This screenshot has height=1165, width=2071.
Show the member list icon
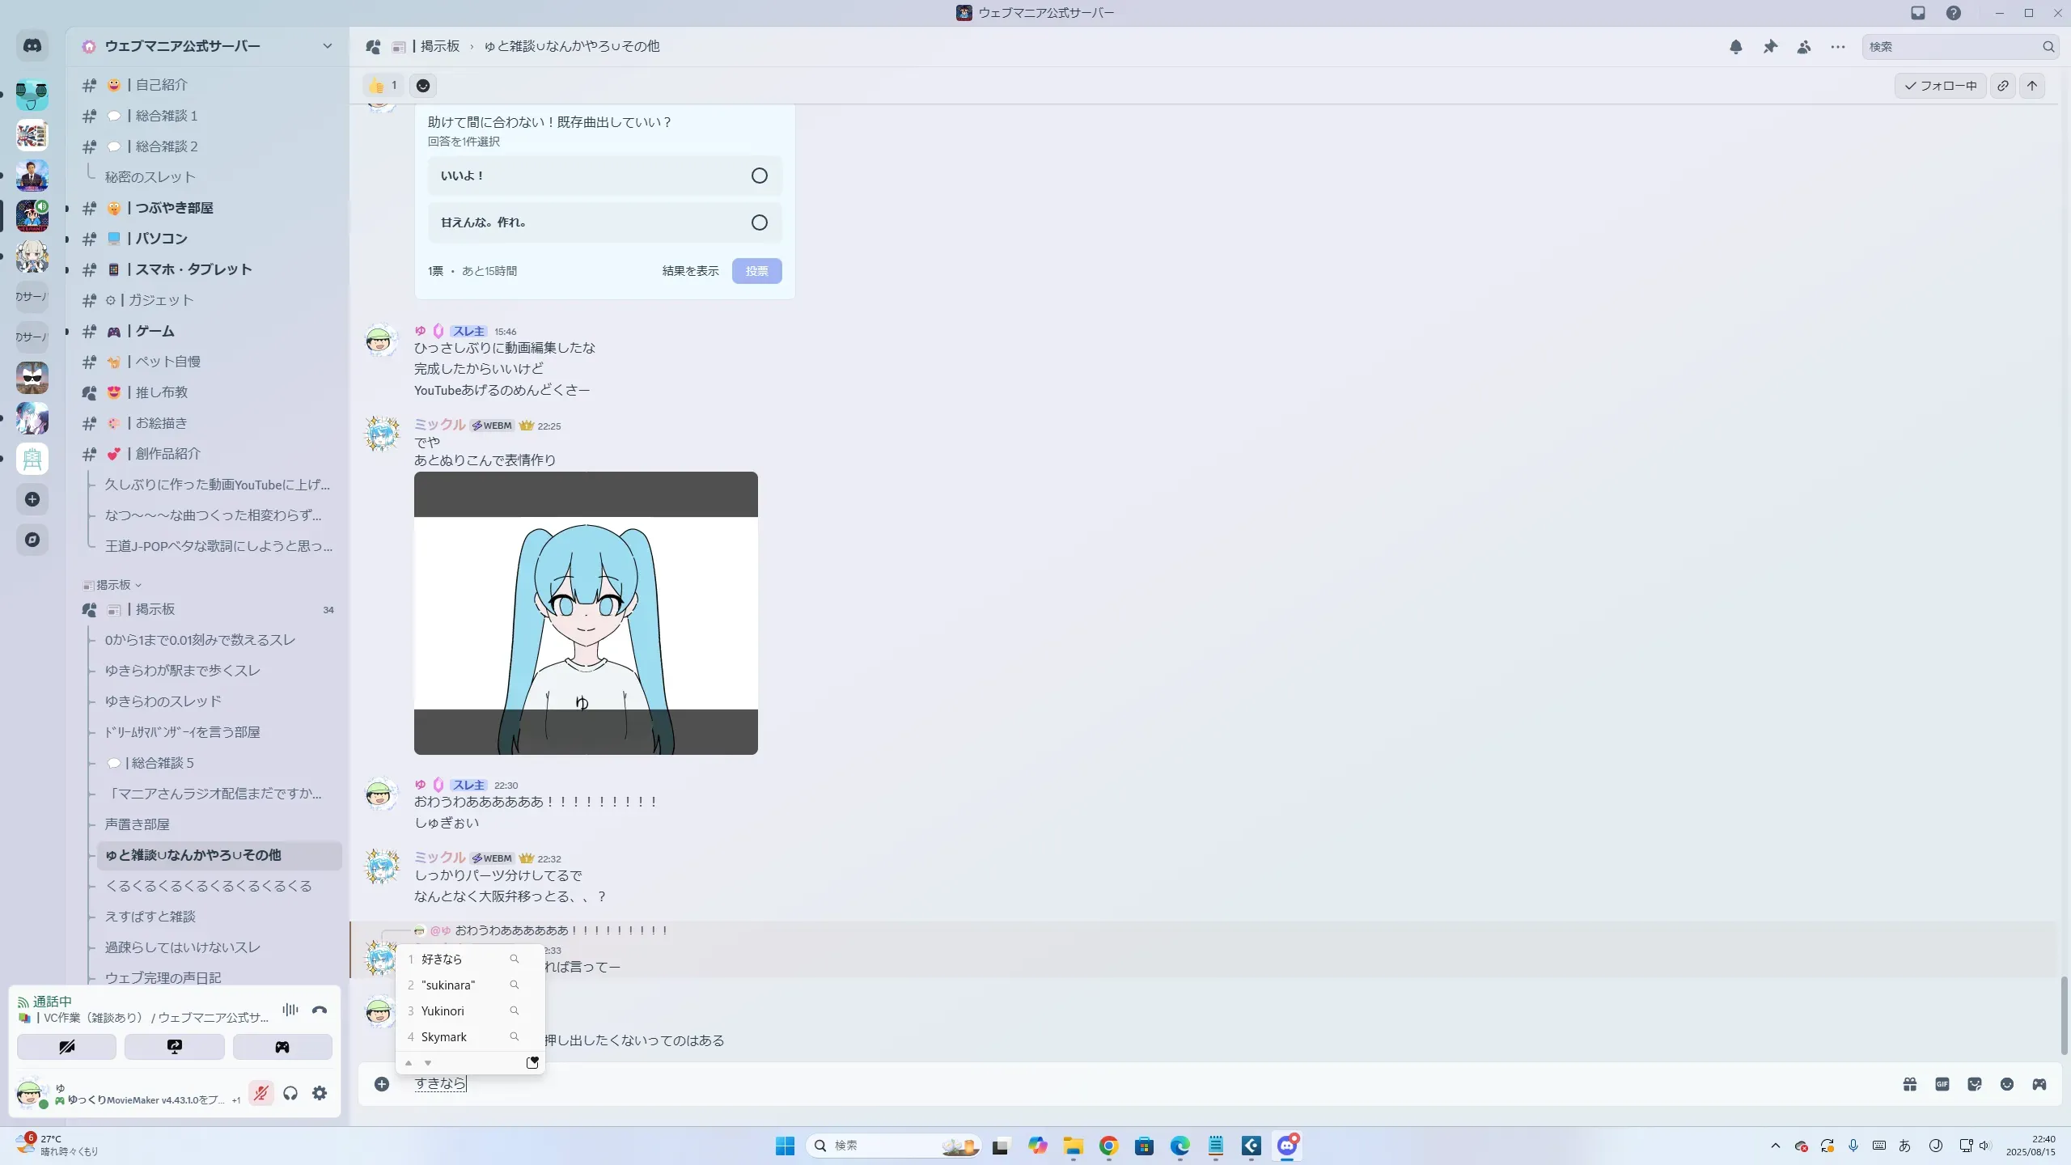pos(1804,47)
